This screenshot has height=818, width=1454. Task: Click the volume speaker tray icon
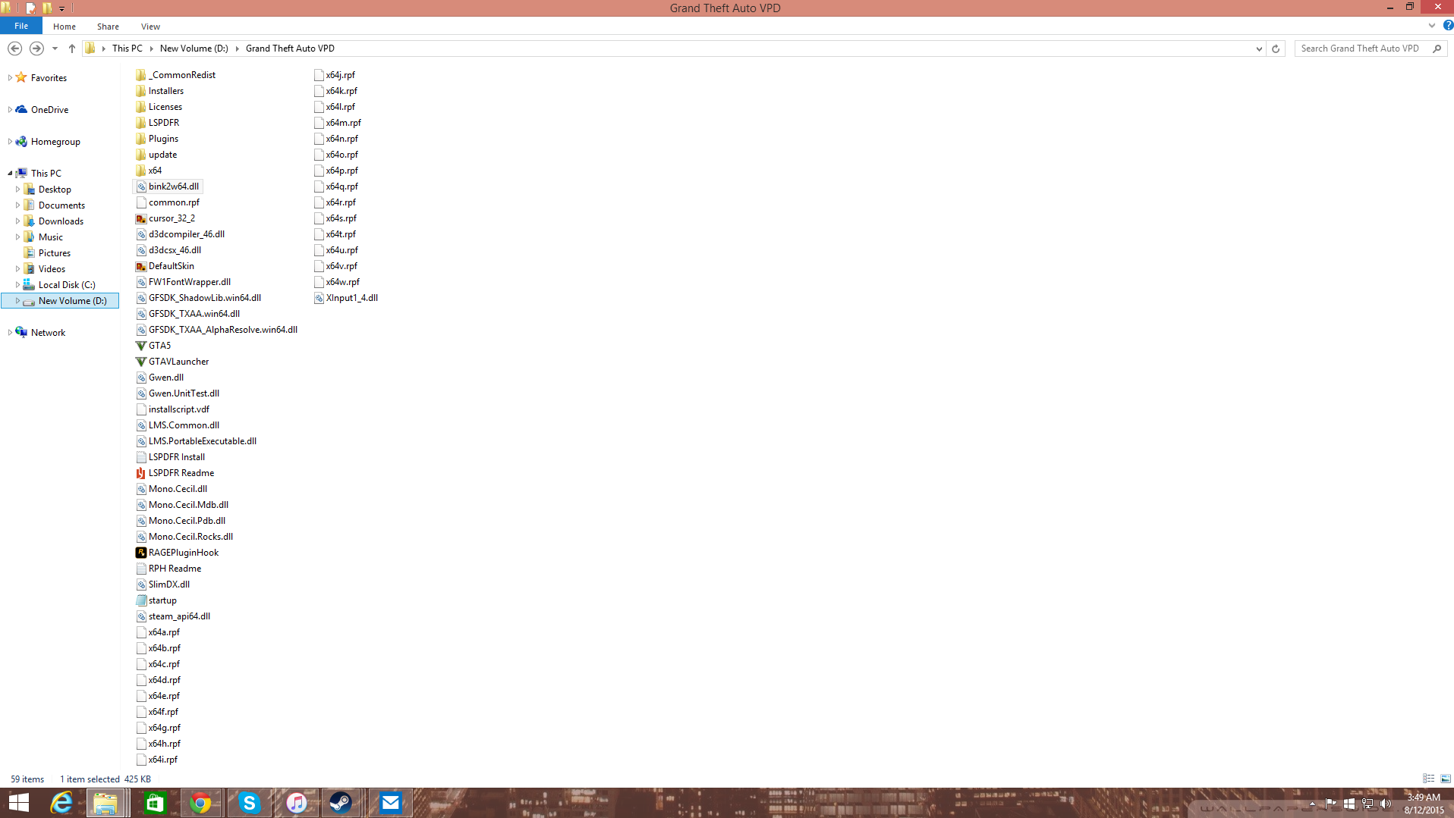(x=1386, y=804)
